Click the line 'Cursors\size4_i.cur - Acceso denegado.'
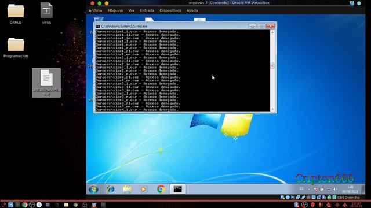Image resolution: width=371 pixels, height=208 pixels. (x=137, y=109)
